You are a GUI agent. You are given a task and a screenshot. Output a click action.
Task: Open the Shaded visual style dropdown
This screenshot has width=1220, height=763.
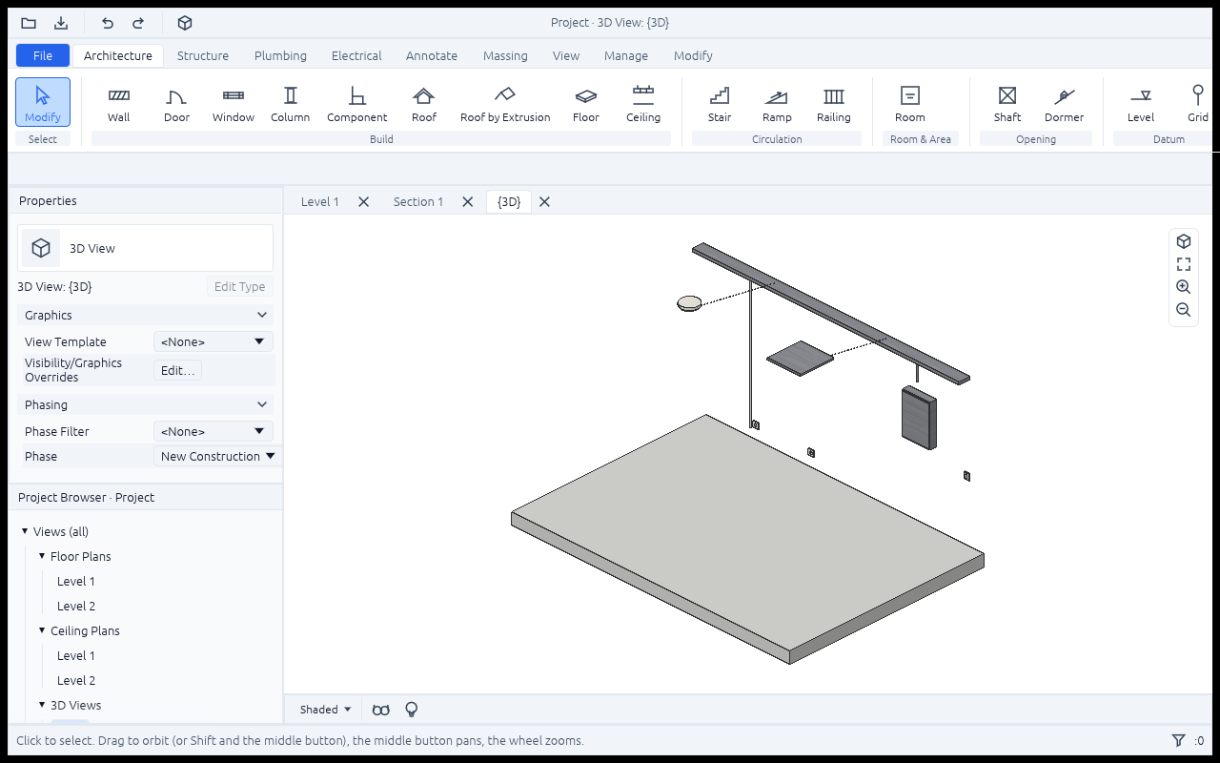pos(326,710)
